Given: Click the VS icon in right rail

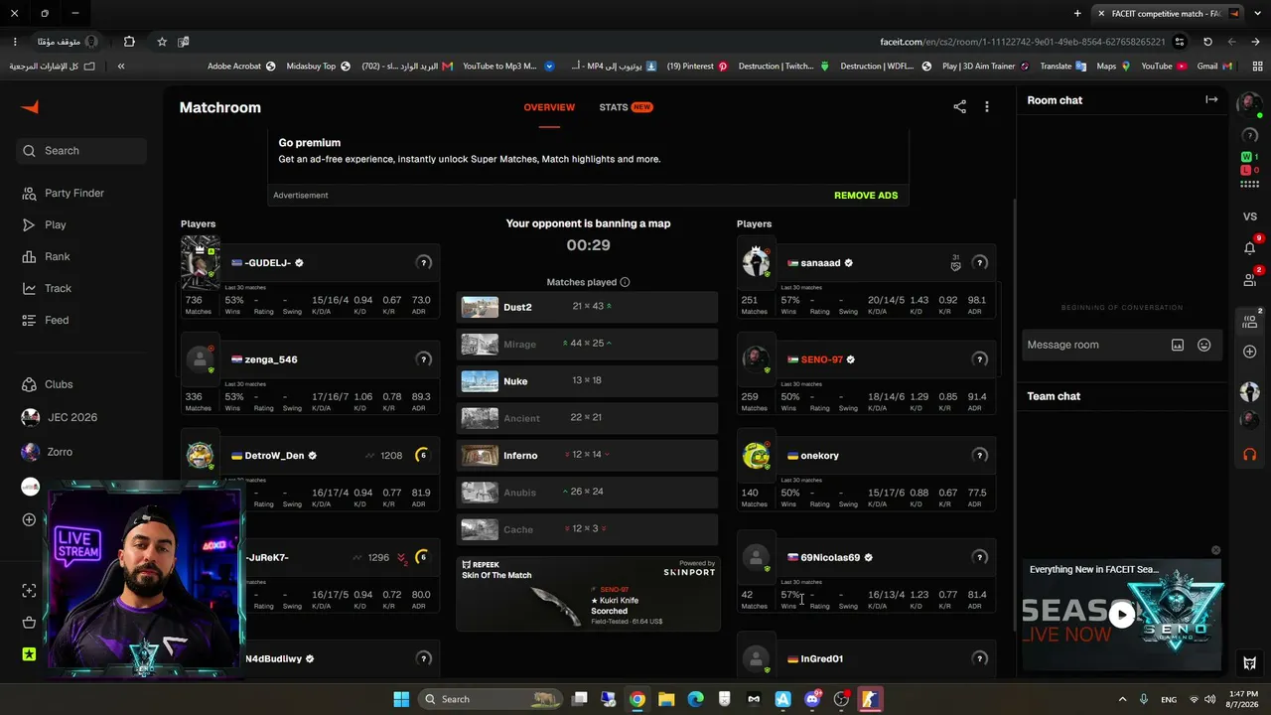Looking at the screenshot, I should (1250, 216).
